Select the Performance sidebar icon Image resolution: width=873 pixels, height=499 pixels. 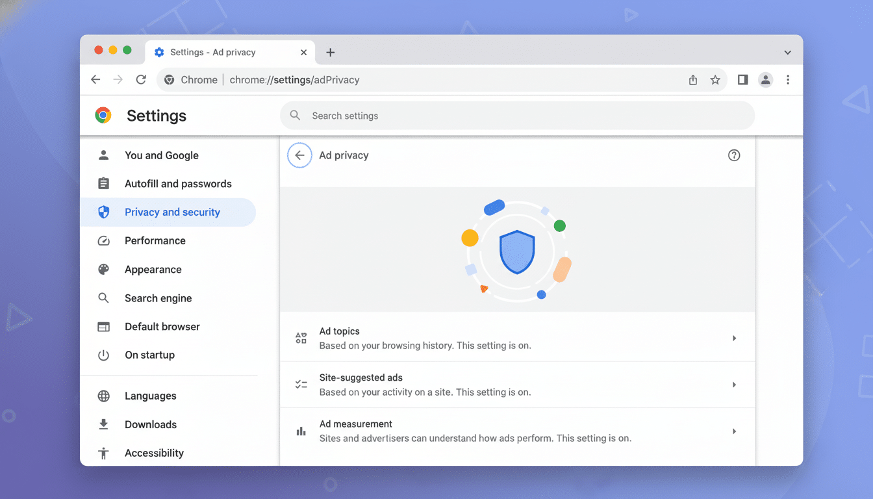click(x=103, y=240)
